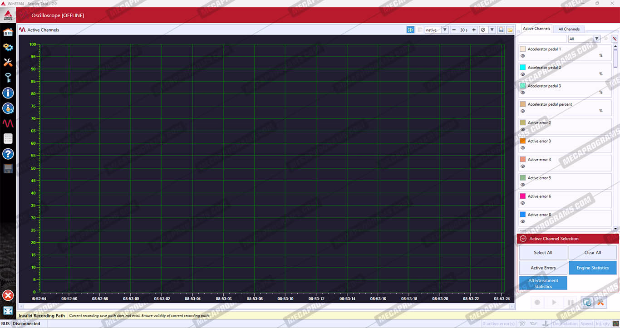Switch to the All Channels tab
Image resolution: width=620 pixels, height=328 pixels.
[569, 29]
